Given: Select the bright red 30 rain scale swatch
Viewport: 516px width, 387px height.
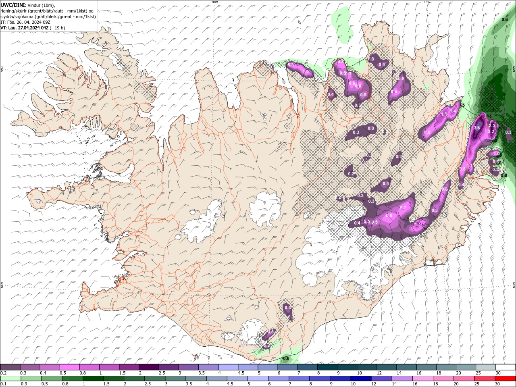Looking at the screenshot, I should click(505, 379).
